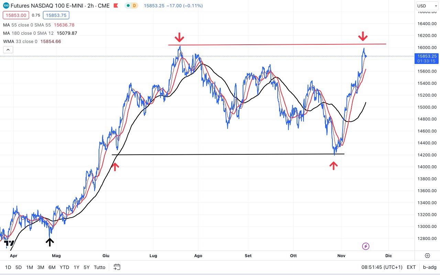Click the 14200.00 price axis label
This screenshot has height=275, width=440.
pyautogui.click(x=427, y=155)
